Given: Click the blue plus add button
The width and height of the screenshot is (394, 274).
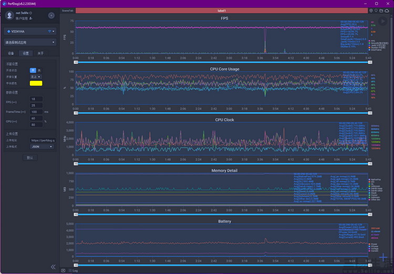Looking at the screenshot, I should [x=383, y=257].
